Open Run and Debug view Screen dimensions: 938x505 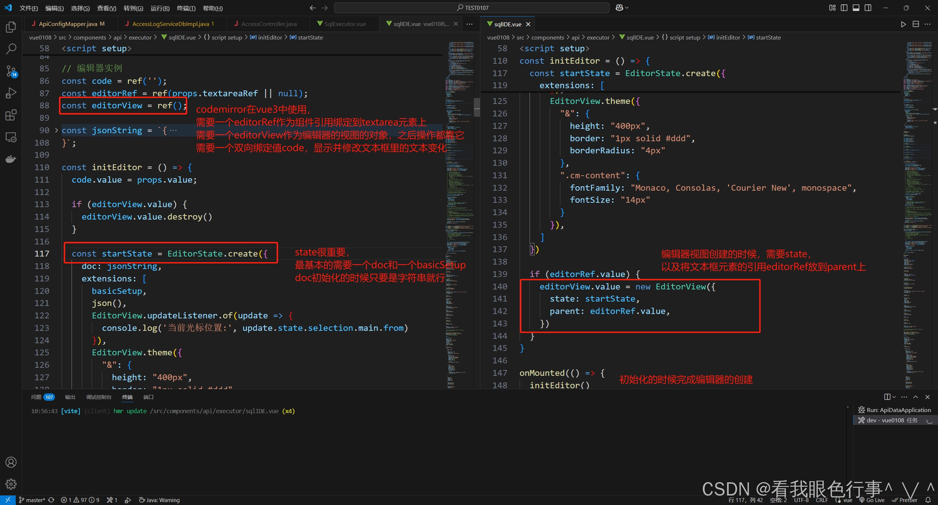click(11, 93)
